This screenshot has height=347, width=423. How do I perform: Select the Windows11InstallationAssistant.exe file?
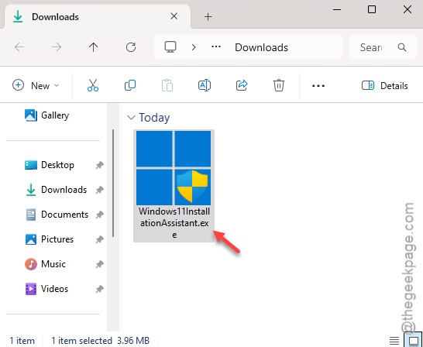point(174,186)
